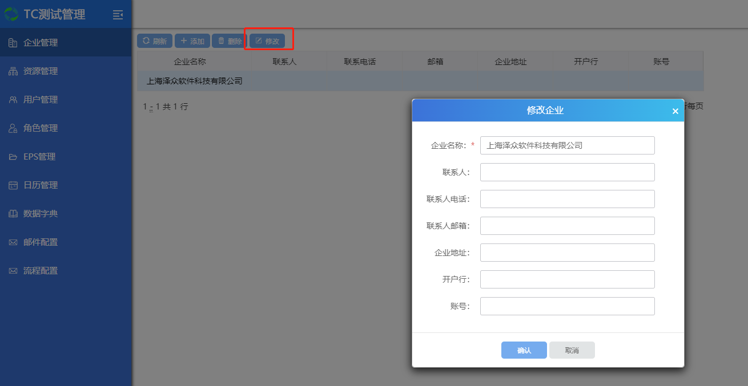Click the TC测试管理 logo icon

11,14
